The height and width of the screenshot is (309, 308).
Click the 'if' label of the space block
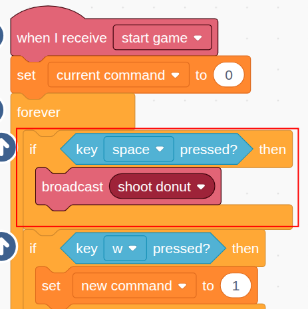33,150
